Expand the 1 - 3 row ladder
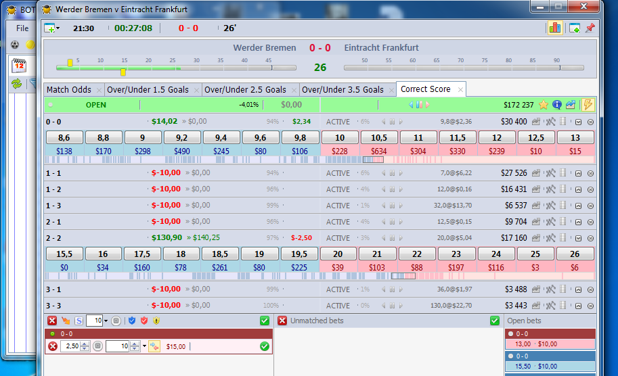The height and width of the screenshot is (376, 618). coord(578,206)
